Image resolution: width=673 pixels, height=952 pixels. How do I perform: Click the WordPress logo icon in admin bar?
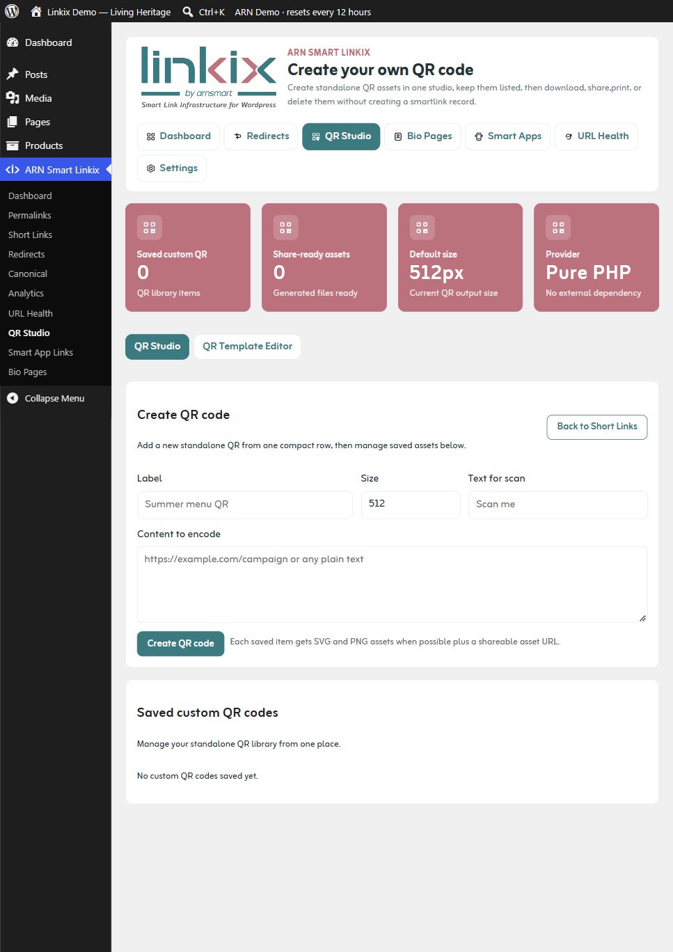[12, 12]
